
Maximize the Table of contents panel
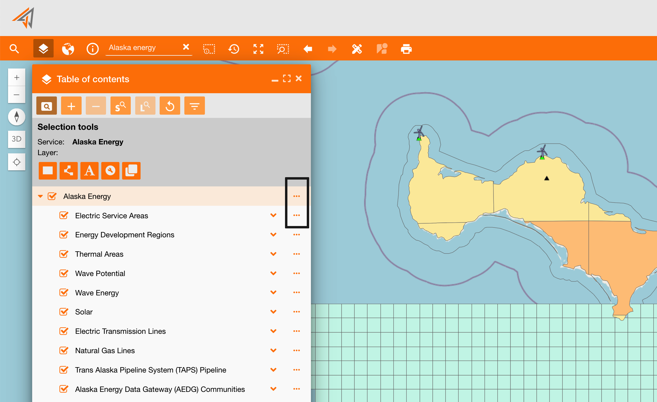click(x=287, y=78)
